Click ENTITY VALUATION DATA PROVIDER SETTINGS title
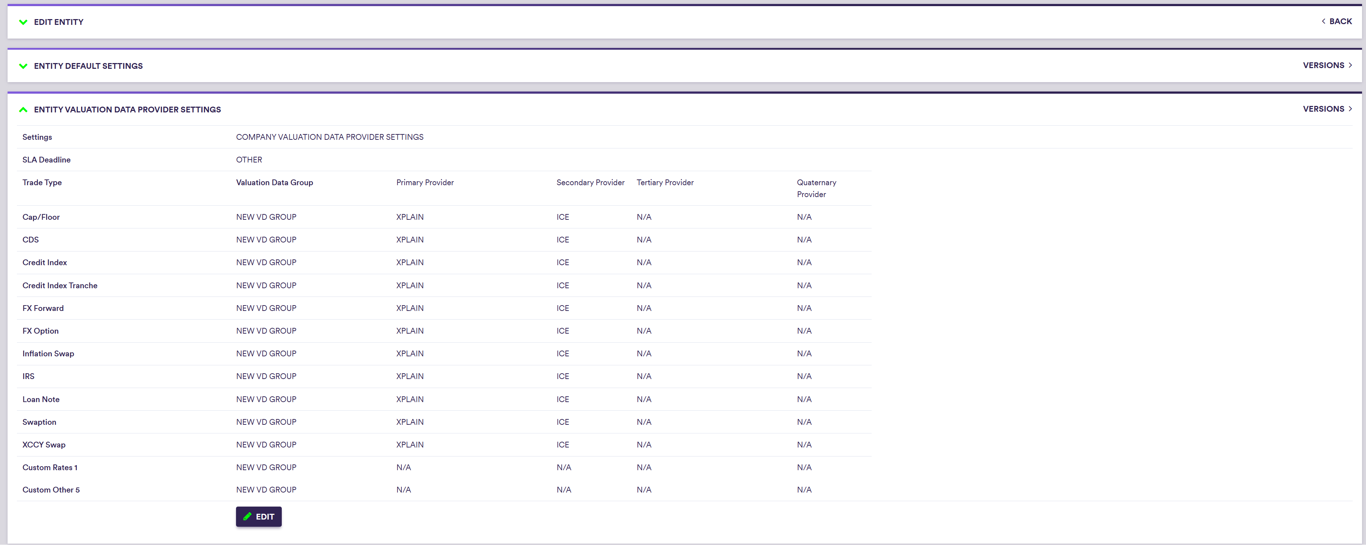The width and height of the screenshot is (1366, 548). (x=127, y=110)
